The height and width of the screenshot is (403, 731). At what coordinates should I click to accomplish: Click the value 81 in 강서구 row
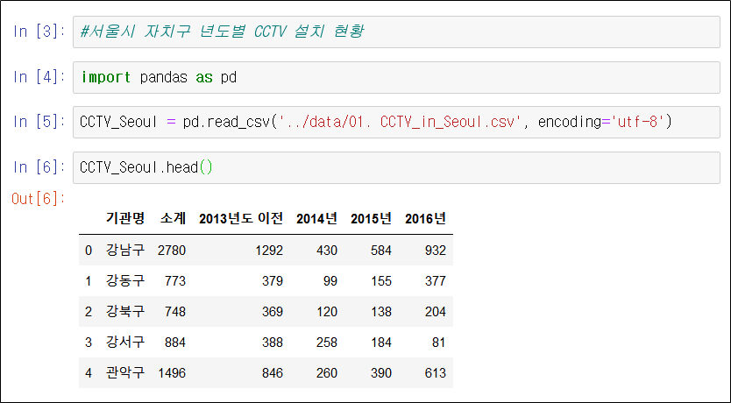[439, 343]
